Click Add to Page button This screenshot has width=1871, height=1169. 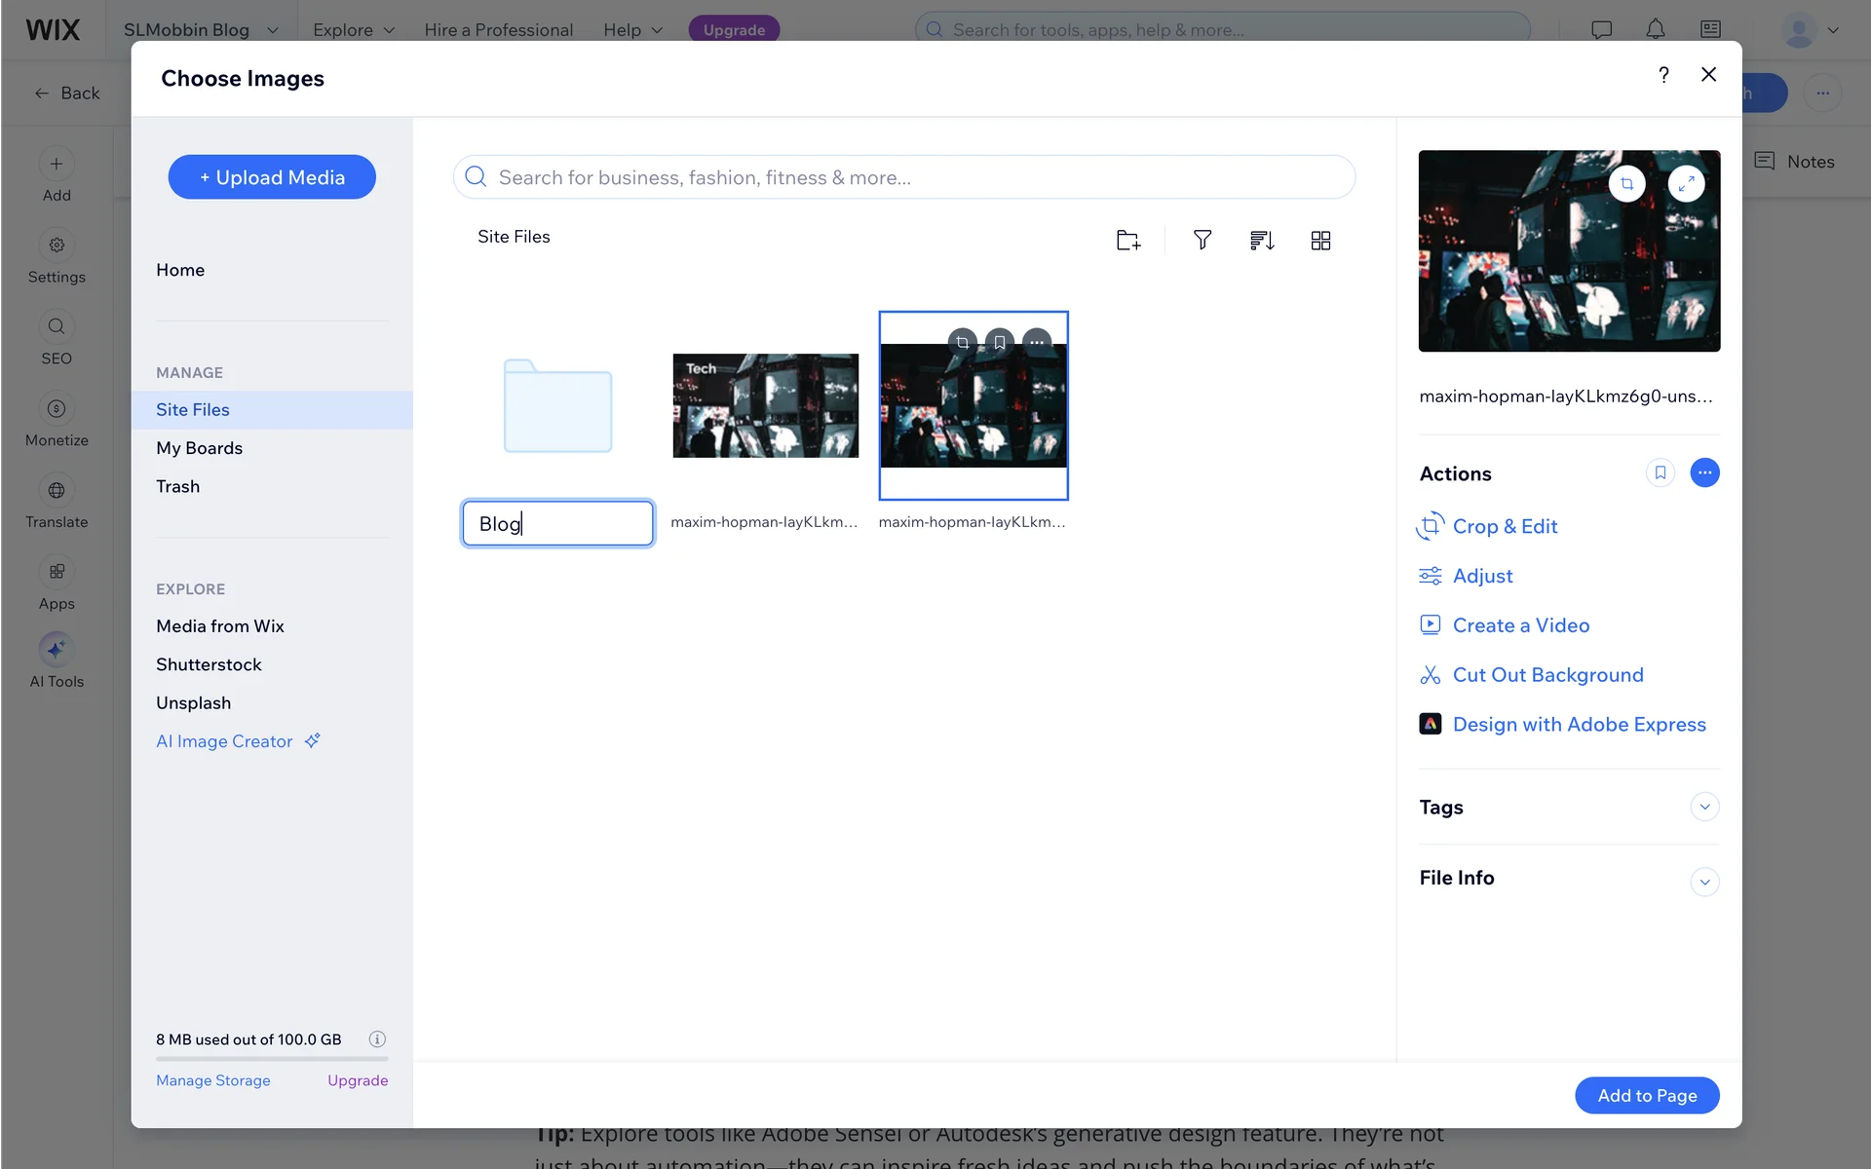pyautogui.click(x=1647, y=1095)
